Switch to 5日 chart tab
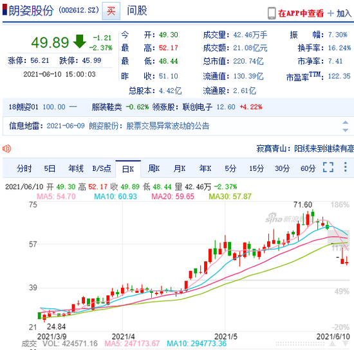This screenshot has height=350, width=354. [50, 168]
